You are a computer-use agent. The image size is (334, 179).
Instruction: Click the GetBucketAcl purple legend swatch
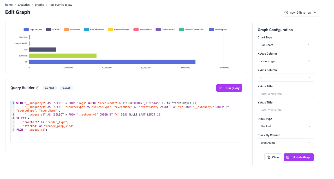click(158, 30)
